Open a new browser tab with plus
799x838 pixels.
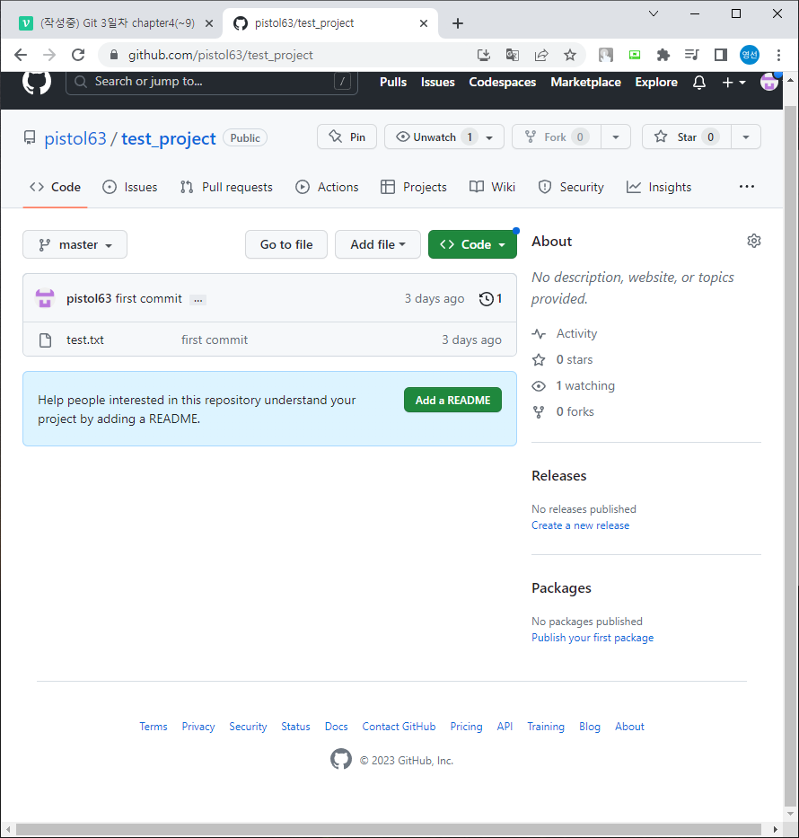458,23
